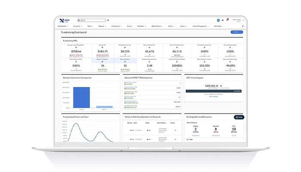Viewport: 301px width, 172px height.
Task: Click info icon above -90.89% KPI
Action: coord(230,62)
